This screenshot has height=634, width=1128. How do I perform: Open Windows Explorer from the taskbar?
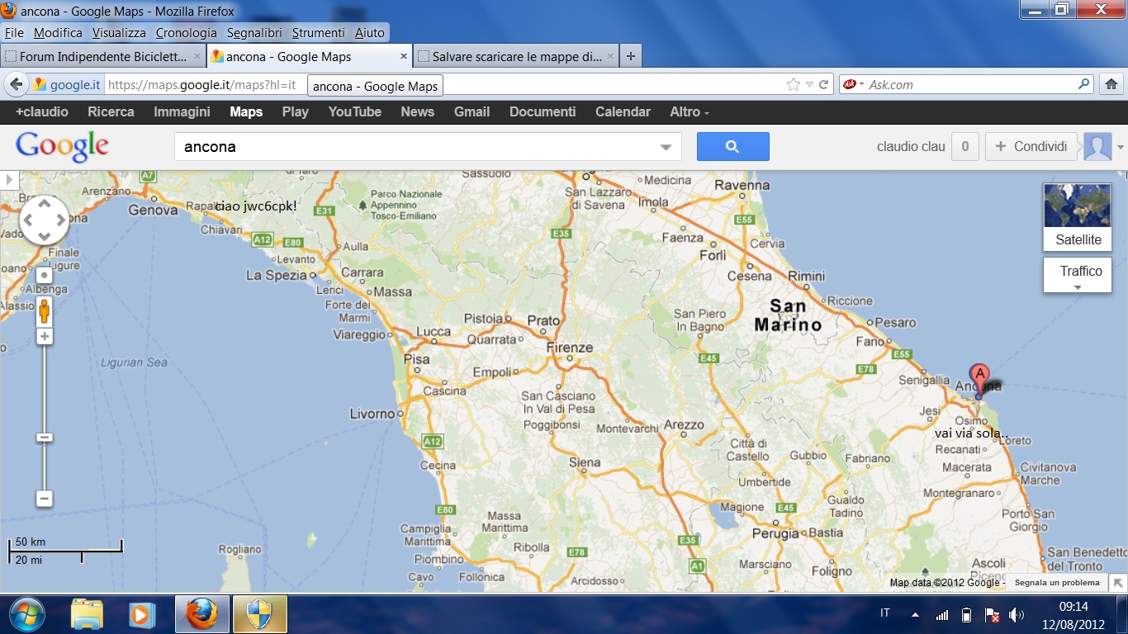coord(87,614)
